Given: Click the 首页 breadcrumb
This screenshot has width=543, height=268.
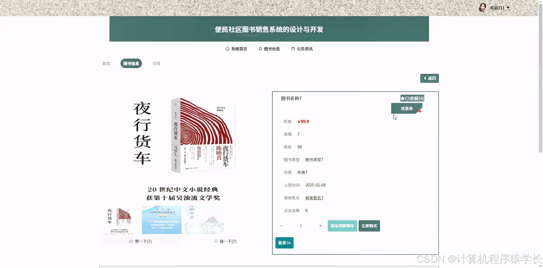Looking at the screenshot, I should [106, 64].
